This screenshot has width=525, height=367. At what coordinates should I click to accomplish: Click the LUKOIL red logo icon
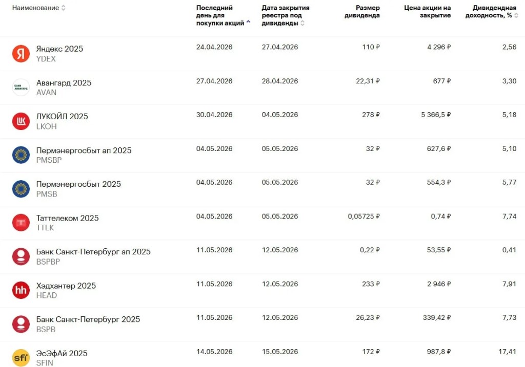pyautogui.click(x=21, y=121)
